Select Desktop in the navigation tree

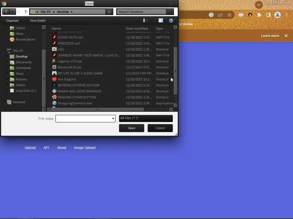[21, 56]
